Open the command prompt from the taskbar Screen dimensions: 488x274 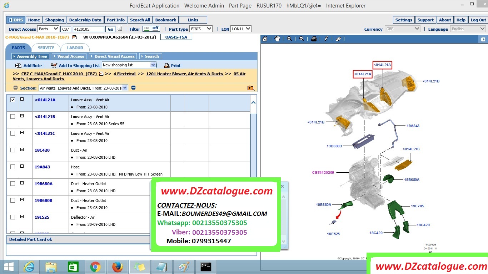point(205,267)
